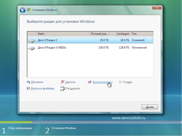Click the starburst icon beside Создать
182x136 pixels.
pos(120,82)
